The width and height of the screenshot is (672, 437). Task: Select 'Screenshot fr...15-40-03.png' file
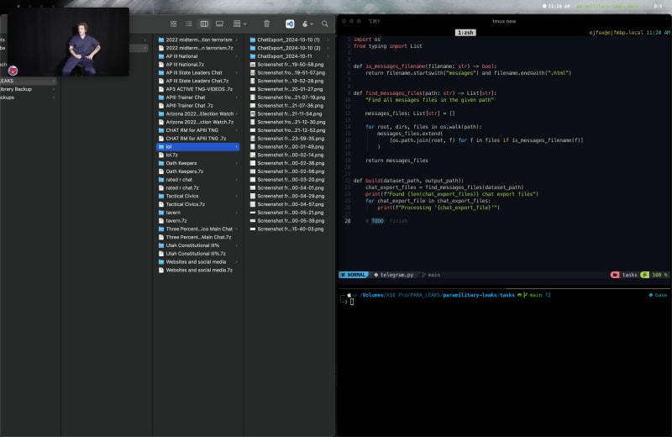click(290, 229)
